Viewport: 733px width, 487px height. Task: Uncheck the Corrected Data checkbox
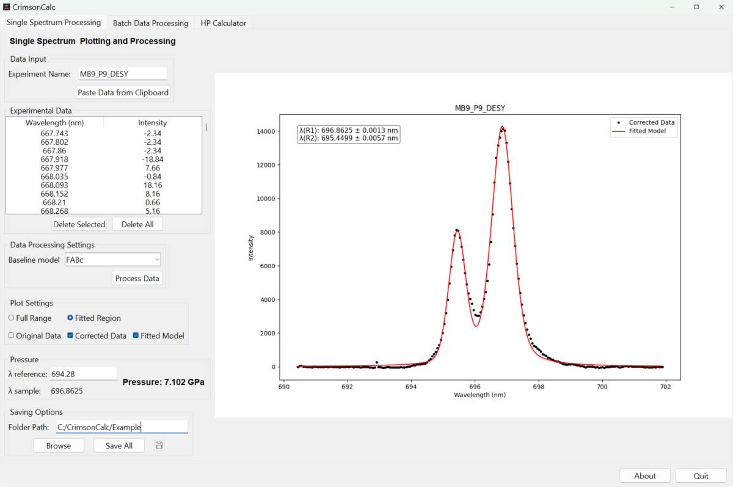(x=70, y=335)
